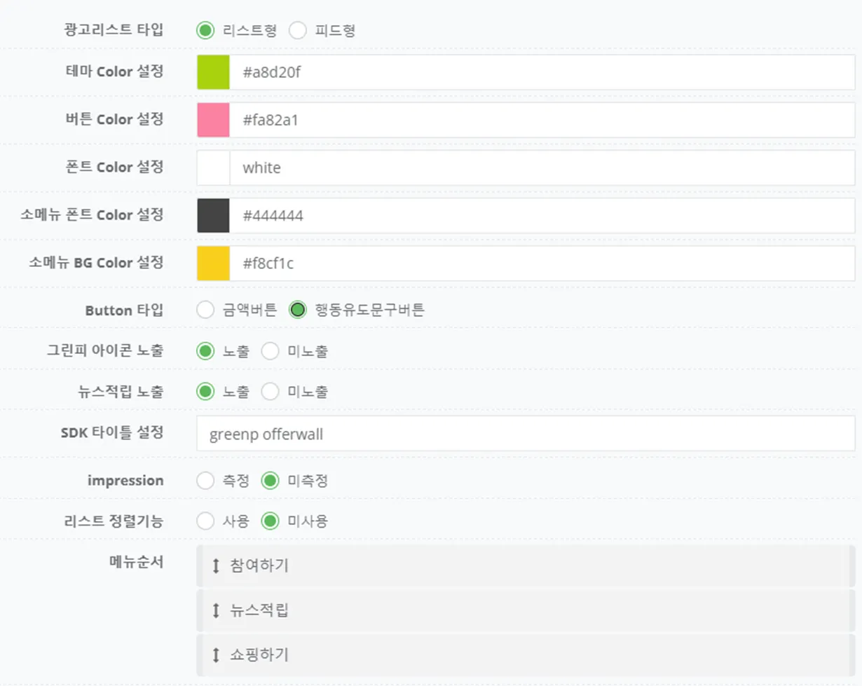Turn on 리스트 정렬기능 사용
This screenshot has height=686, width=862.
[205, 521]
